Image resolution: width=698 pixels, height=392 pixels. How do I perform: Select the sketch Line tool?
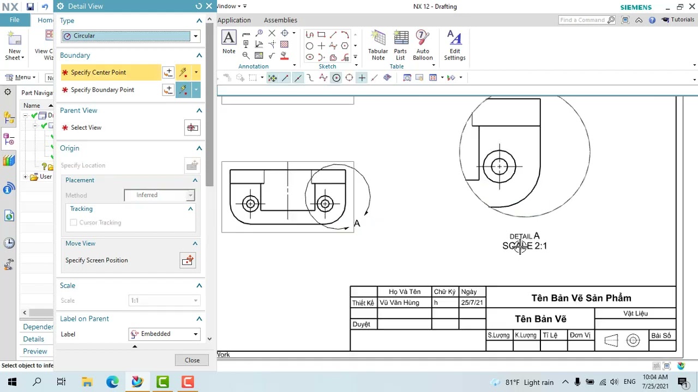[333, 34]
